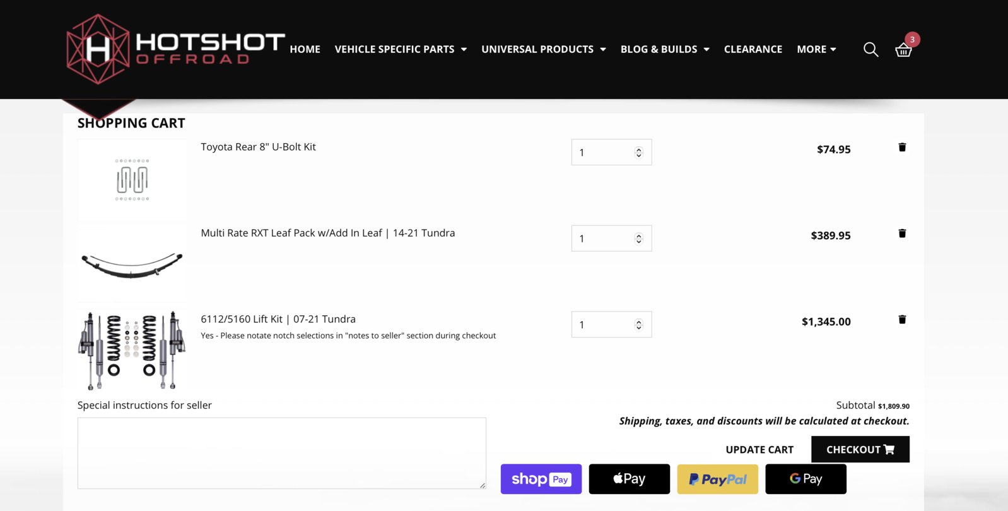Pay with Shop Pay
Image resolution: width=1008 pixels, height=511 pixels.
tap(541, 479)
